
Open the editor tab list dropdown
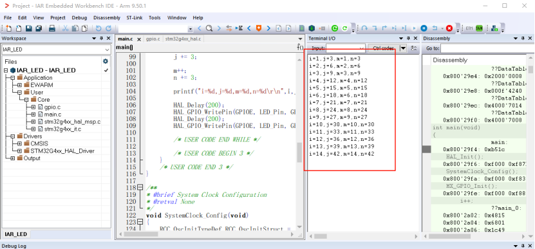[x=300, y=39]
